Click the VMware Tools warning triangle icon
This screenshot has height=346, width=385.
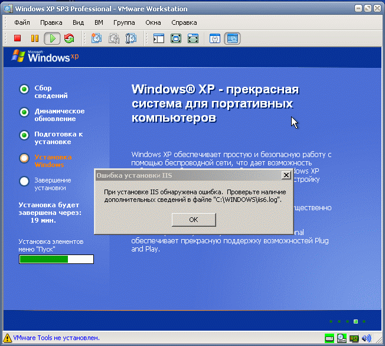click(x=7, y=338)
